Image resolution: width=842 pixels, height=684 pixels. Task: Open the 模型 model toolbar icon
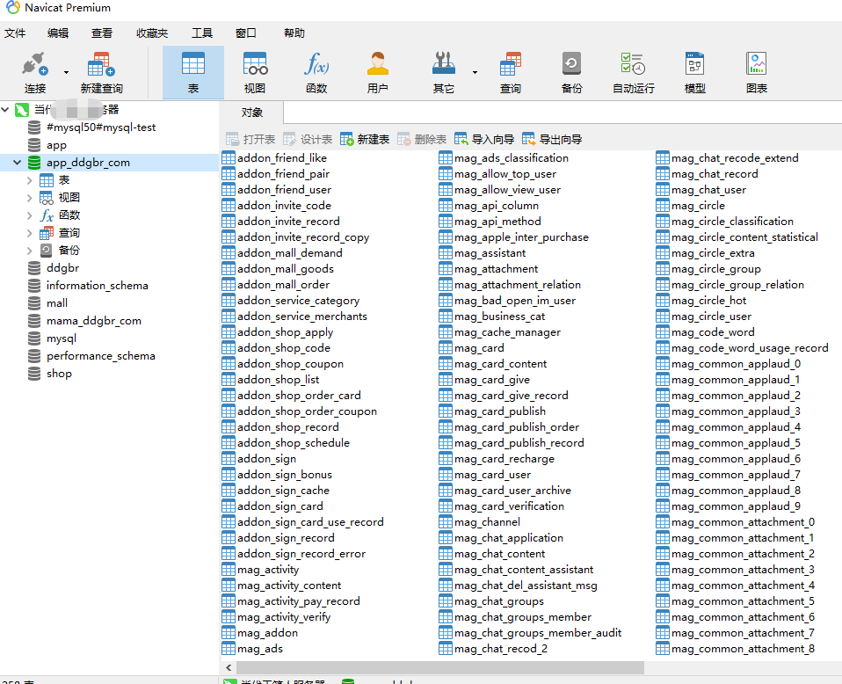(x=695, y=73)
